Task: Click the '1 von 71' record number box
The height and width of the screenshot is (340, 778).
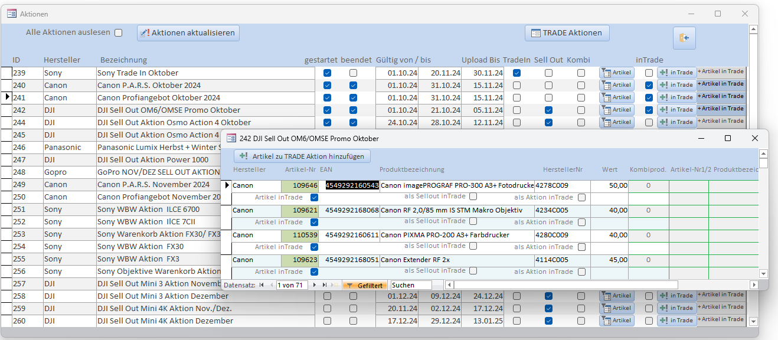Action: [292, 285]
